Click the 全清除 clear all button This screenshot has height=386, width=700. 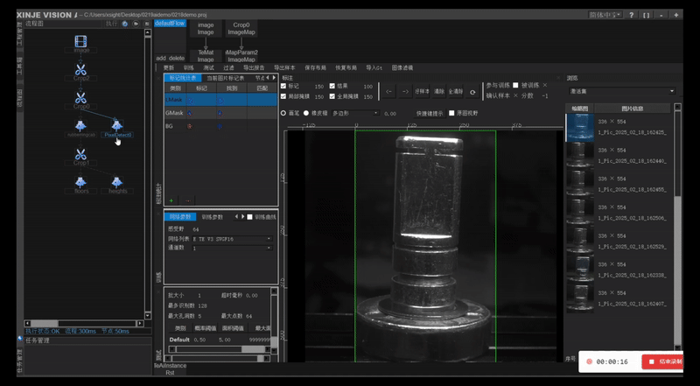(x=455, y=91)
